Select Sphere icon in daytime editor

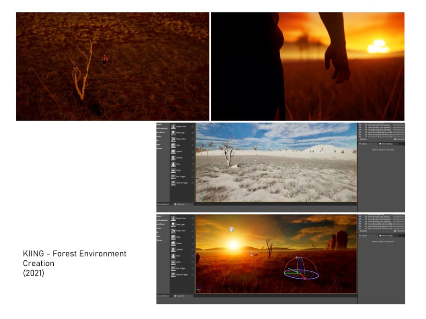pos(173,152)
